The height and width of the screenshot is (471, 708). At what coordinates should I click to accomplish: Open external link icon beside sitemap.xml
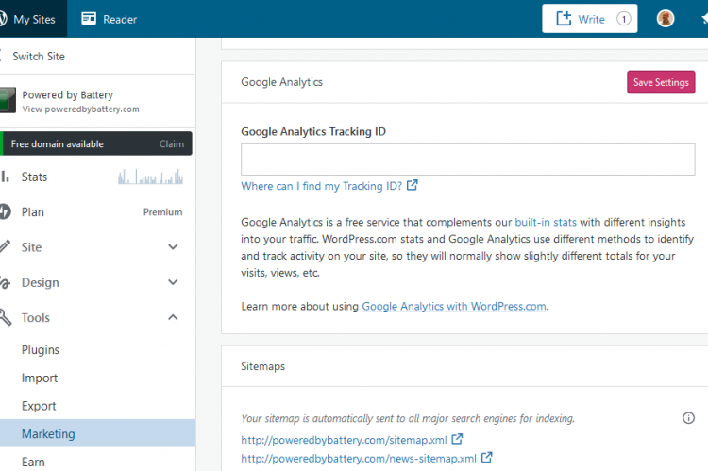457,439
